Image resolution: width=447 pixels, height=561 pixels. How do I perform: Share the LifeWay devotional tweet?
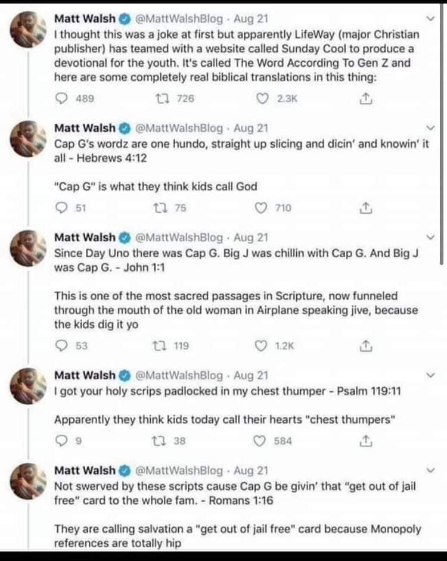pyautogui.click(x=367, y=99)
